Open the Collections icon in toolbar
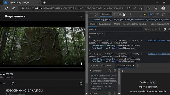This screenshot has height=95, width=170. coord(156,8)
